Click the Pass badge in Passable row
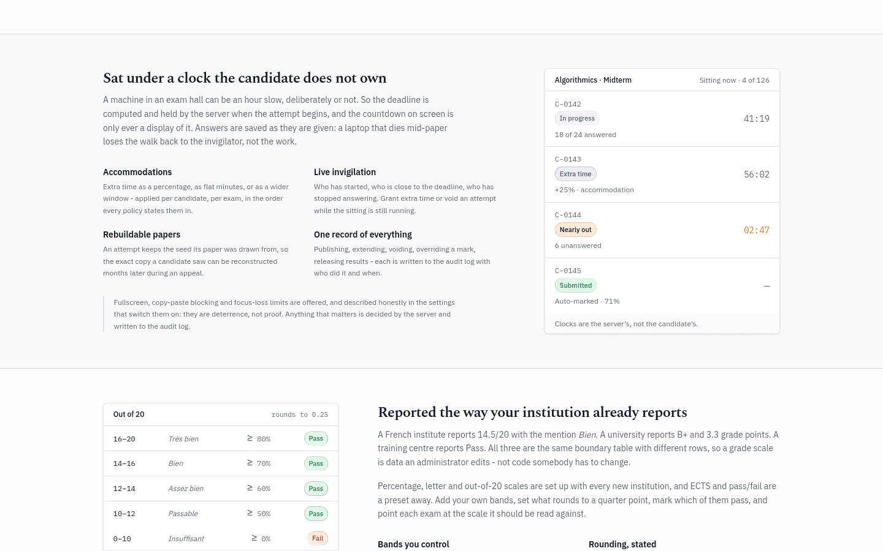 [316, 514]
